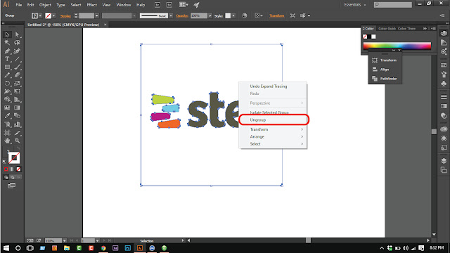The width and height of the screenshot is (450, 253).
Task: Click the Transform link in control bar
Action: point(276,15)
